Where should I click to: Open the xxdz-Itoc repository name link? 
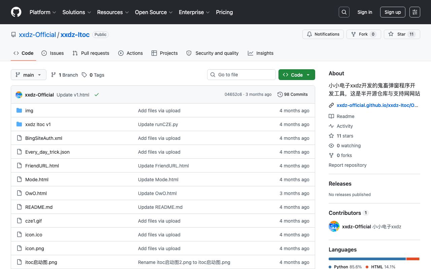click(x=75, y=35)
